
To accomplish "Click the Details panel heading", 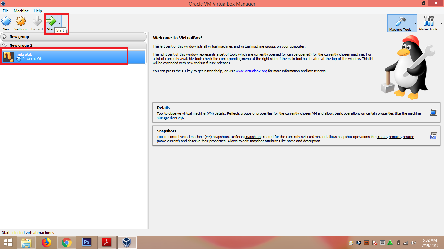I will (x=163, y=108).
